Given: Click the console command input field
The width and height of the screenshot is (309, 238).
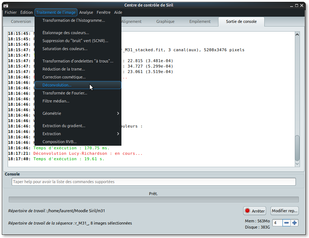Looking at the screenshot, I should [153, 182].
